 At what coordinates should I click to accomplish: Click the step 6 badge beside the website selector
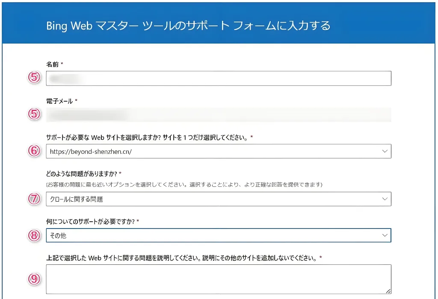click(34, 151)
